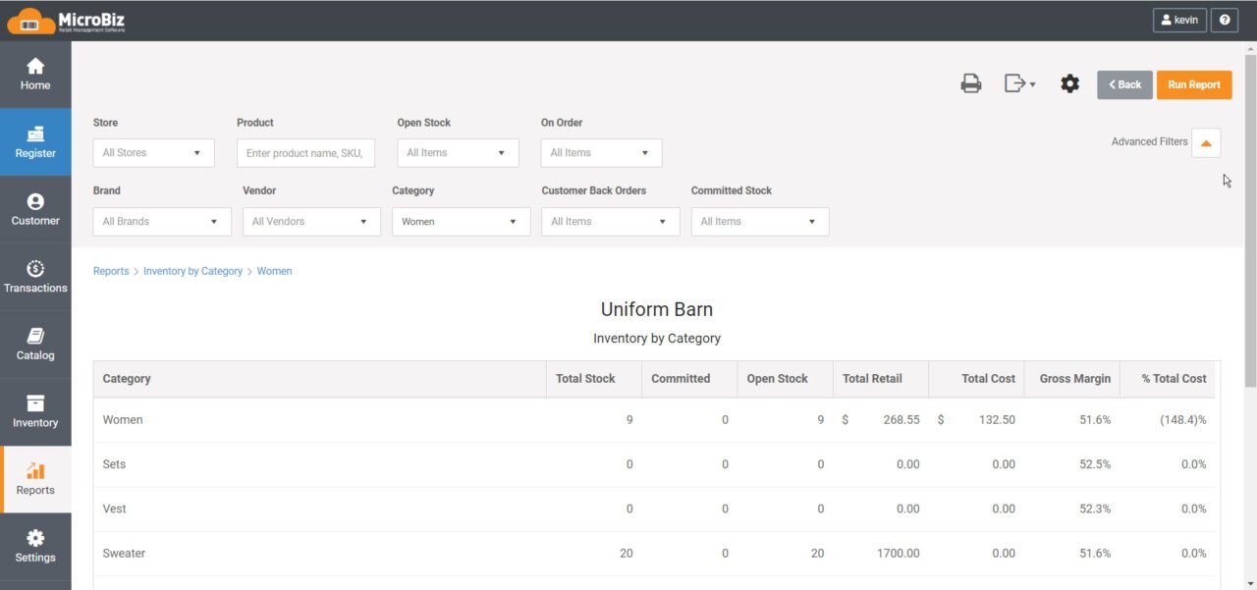Collapse the Advanced Filters panel
The height and width of the screenshot is (590, 1257).
coord(1206,142)
